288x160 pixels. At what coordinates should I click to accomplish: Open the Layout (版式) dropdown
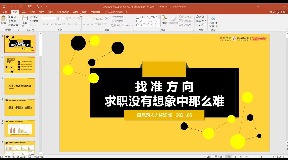tap(34, 17)
